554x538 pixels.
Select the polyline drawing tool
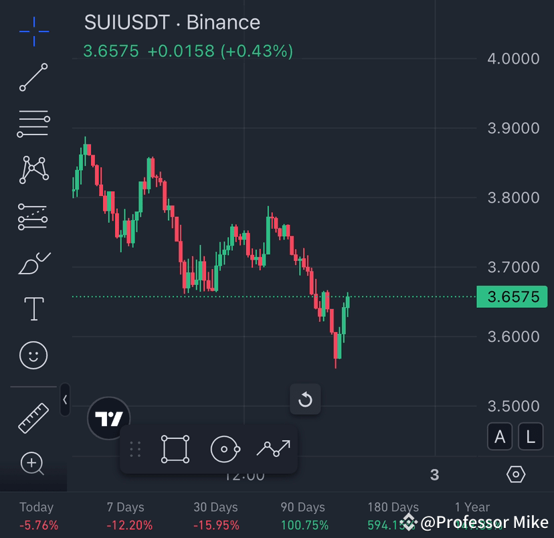(x=32, y=217)
